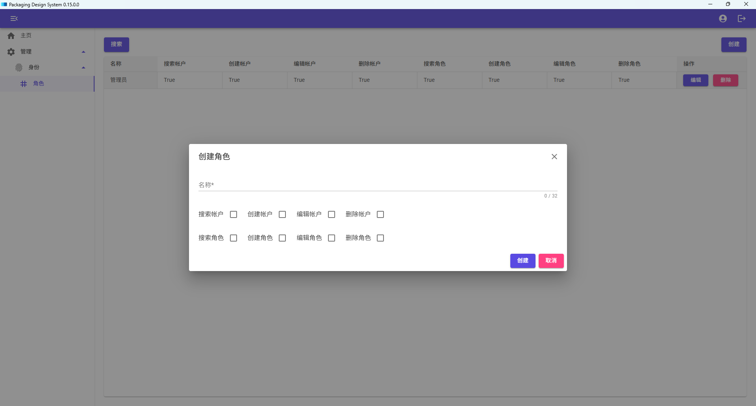Viewport: 756px width, 406px height.
Task: Go to 主页 in sidebar
Action: tap(47, 36)
